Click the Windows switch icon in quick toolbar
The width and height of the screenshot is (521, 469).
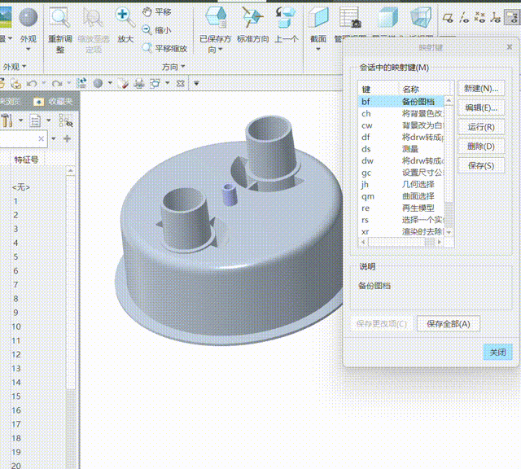click(155, 83)
